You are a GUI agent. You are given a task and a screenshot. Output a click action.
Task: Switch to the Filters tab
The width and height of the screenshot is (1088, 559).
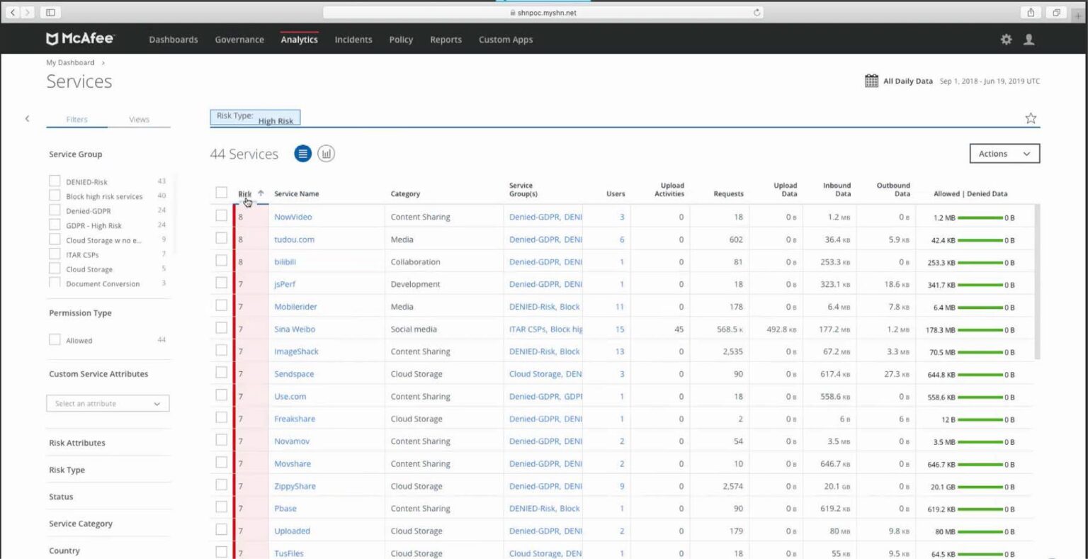click(76, 119)
